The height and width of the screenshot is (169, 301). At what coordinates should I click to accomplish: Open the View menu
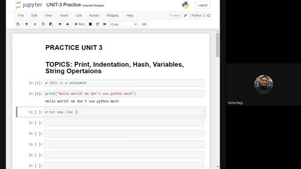(x=48, y=15)
